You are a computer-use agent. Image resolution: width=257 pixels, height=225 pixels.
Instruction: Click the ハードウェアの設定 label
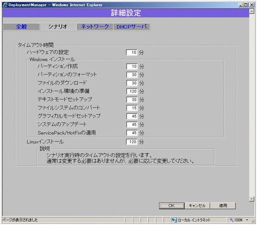(48, 52)
